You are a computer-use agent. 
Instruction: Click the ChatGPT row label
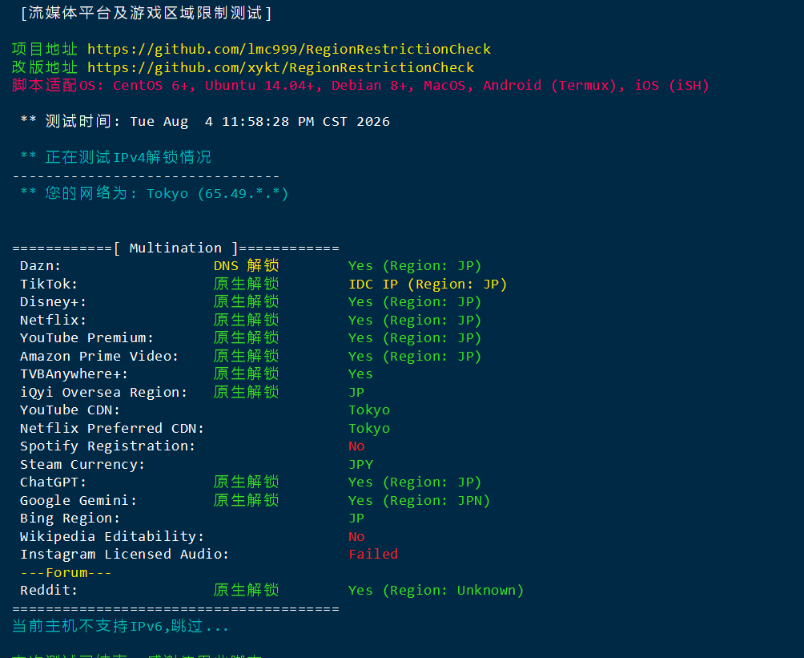click(x=54, y=482)
